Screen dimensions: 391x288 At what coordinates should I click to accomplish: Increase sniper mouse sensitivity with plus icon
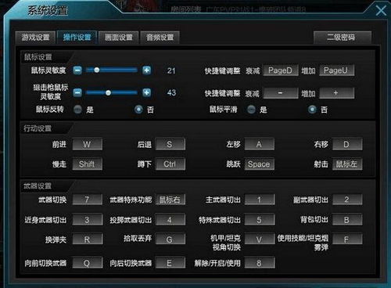146,92
